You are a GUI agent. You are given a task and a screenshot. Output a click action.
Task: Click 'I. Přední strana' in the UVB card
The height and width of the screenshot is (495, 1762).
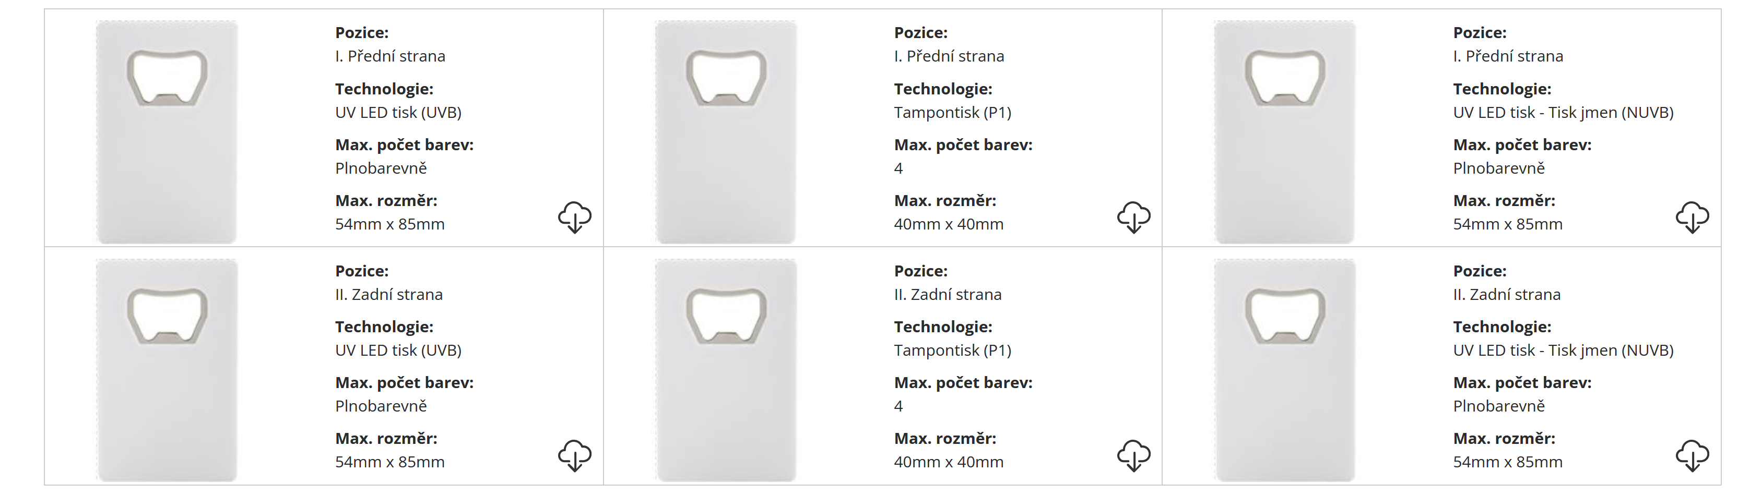(x=390, y=56)
